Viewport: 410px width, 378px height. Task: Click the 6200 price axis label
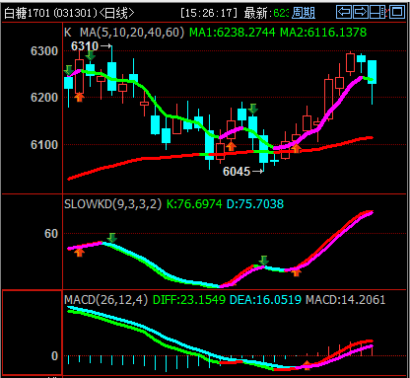pyautogui.click(x=44, y=98)
